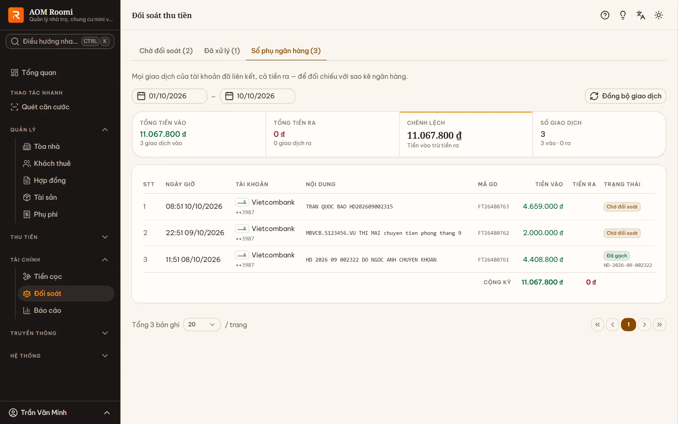Collapse the Quản lý section
This screenshot has height=424, width=678.
[60, 130]
